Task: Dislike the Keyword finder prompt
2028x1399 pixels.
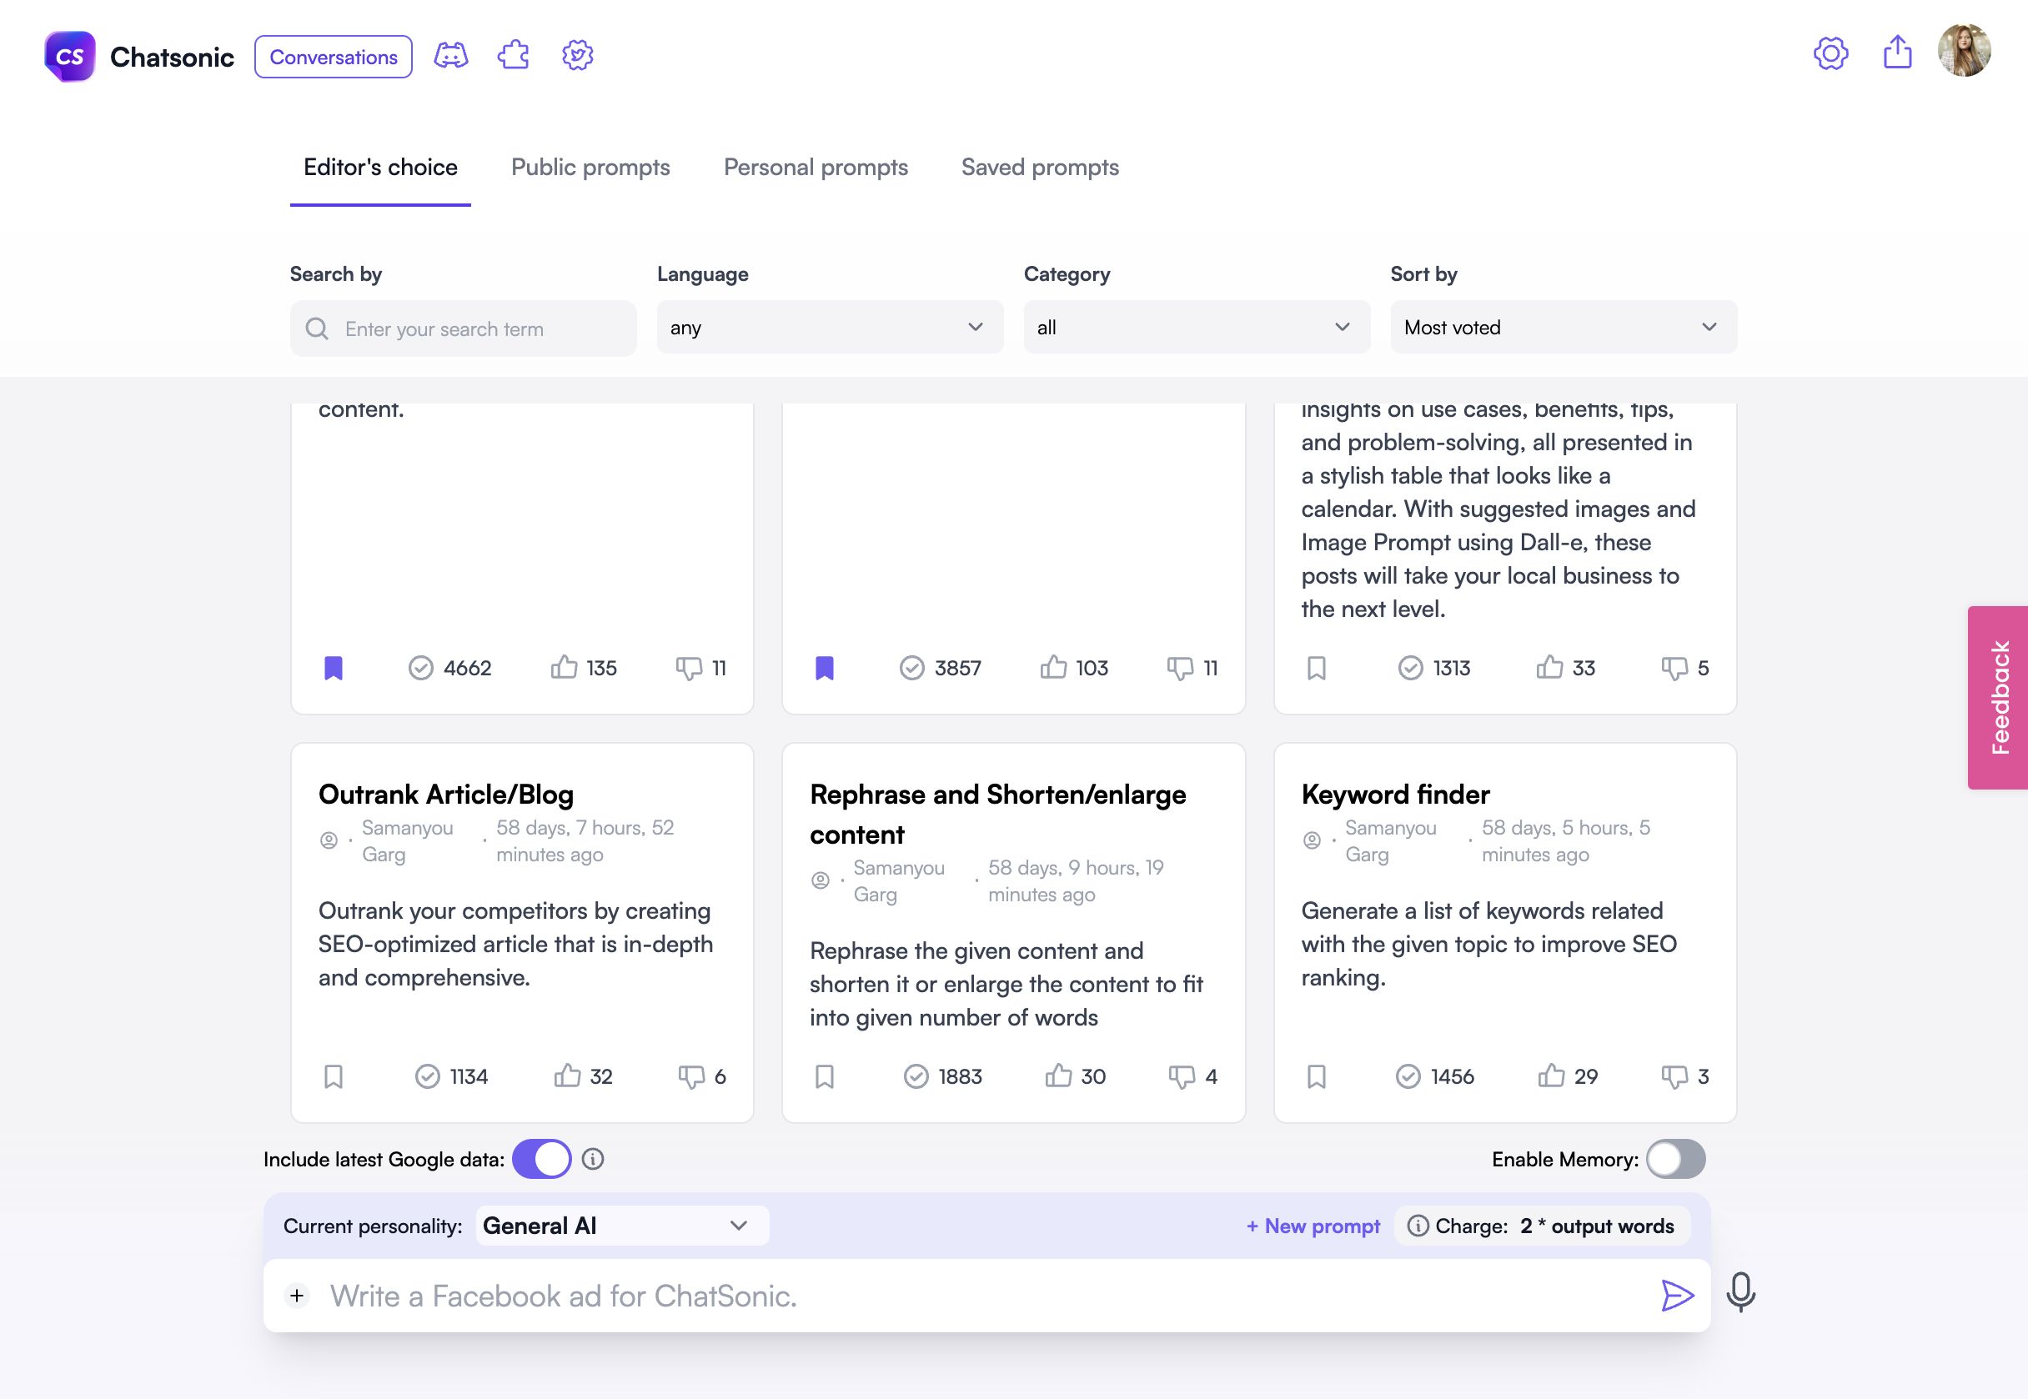Action: (x=1674, y=1076)
